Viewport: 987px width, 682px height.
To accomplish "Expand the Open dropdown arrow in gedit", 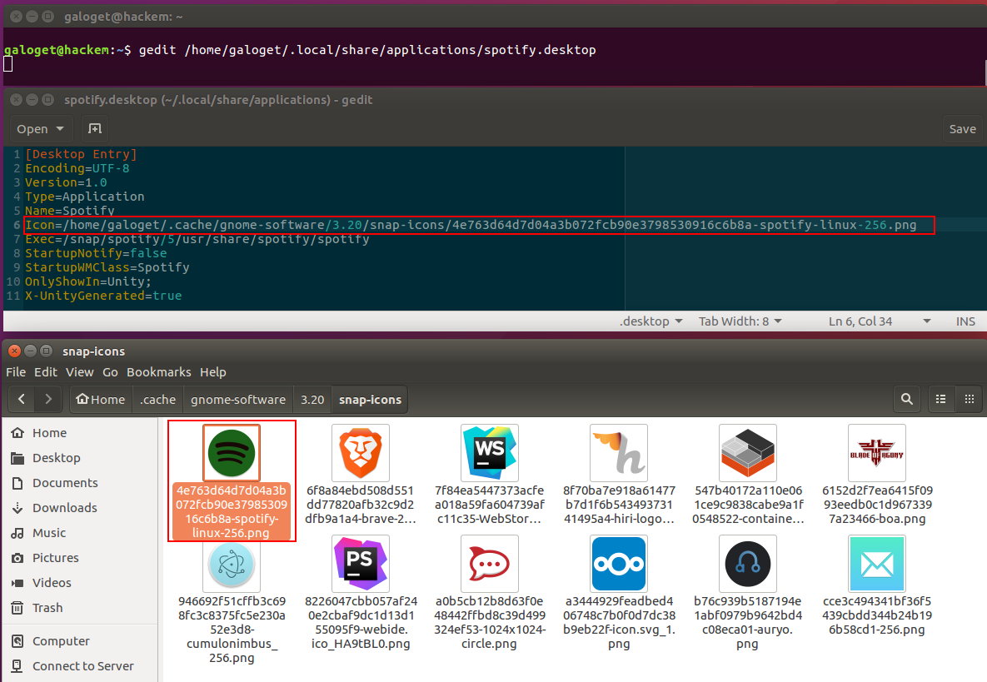I will 60,129.
